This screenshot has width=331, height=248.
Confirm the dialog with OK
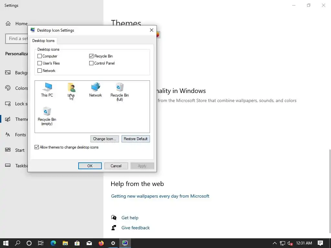[x=90, y=166]
